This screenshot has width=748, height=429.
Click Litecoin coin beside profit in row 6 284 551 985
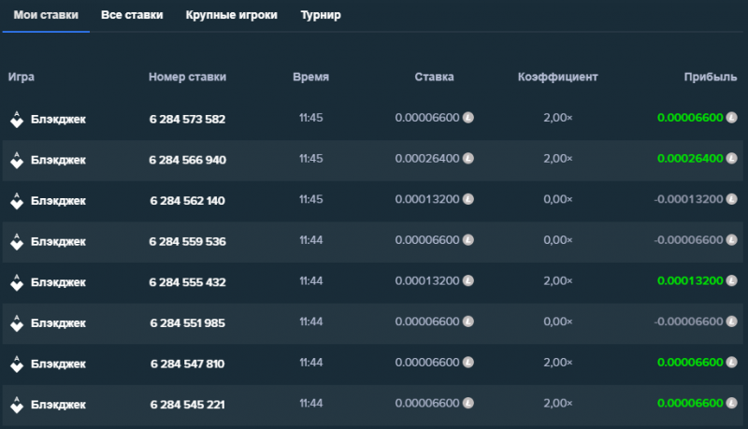[732, 322]
